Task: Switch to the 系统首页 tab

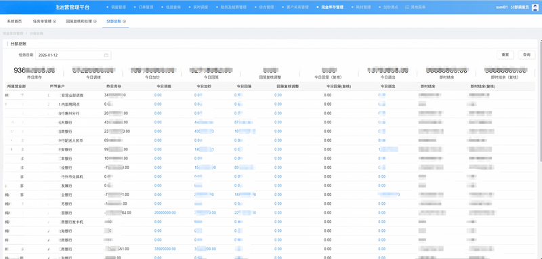Action: point(14,22)
